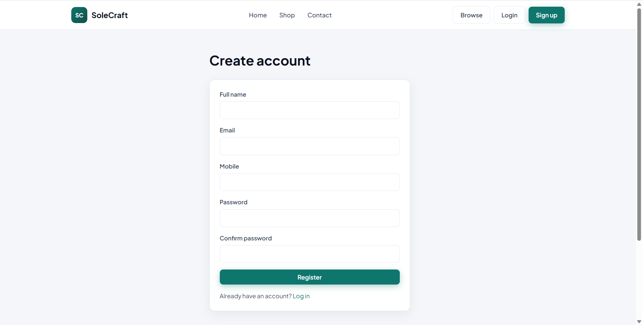Viewport: 642px width, 325px height.
Task: Go to the Contact page
Action: pos(319,15)
